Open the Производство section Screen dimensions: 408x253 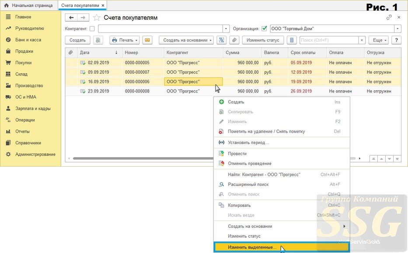click(29, 85)
